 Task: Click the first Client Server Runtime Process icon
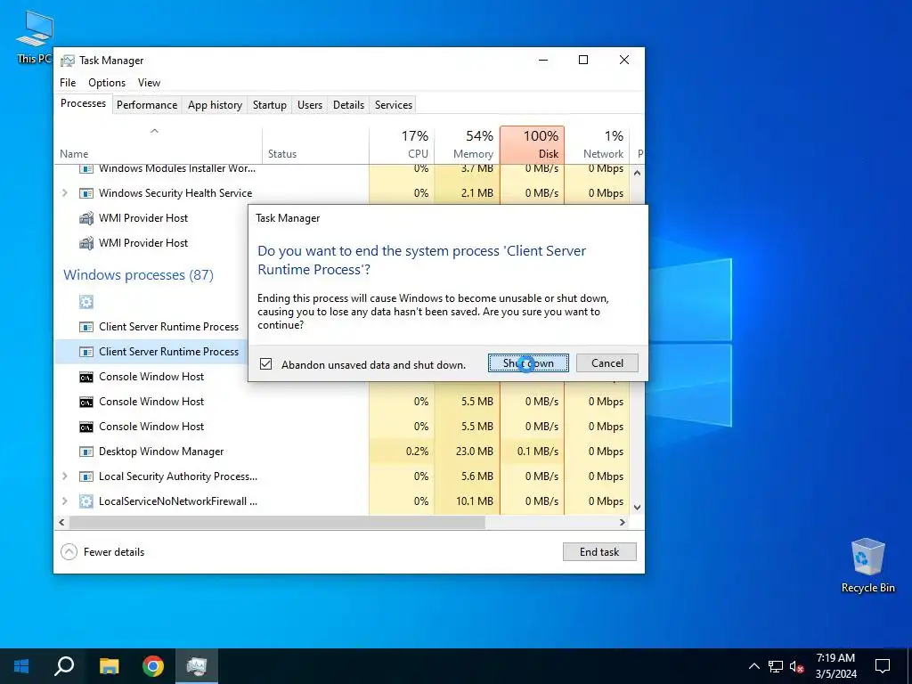tap(86, 327)
